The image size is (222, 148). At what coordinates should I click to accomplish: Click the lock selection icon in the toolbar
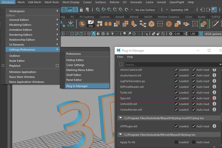click(x=81, y=10)
